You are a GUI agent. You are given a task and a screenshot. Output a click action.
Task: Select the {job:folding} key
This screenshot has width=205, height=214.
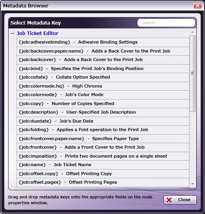pyautogui.click(x=103, y=130)
